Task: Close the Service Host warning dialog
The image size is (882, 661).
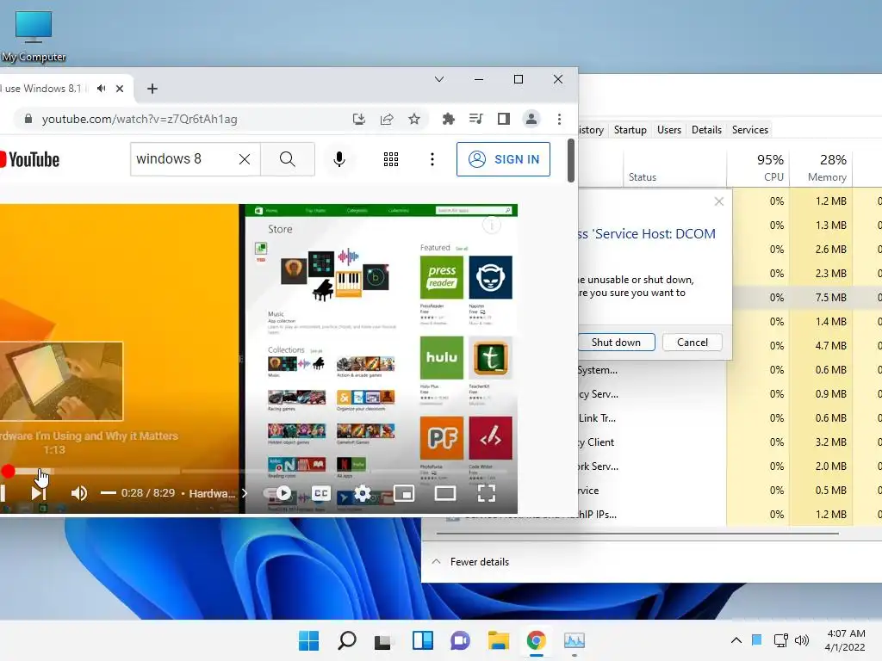Action: [719, 201]
